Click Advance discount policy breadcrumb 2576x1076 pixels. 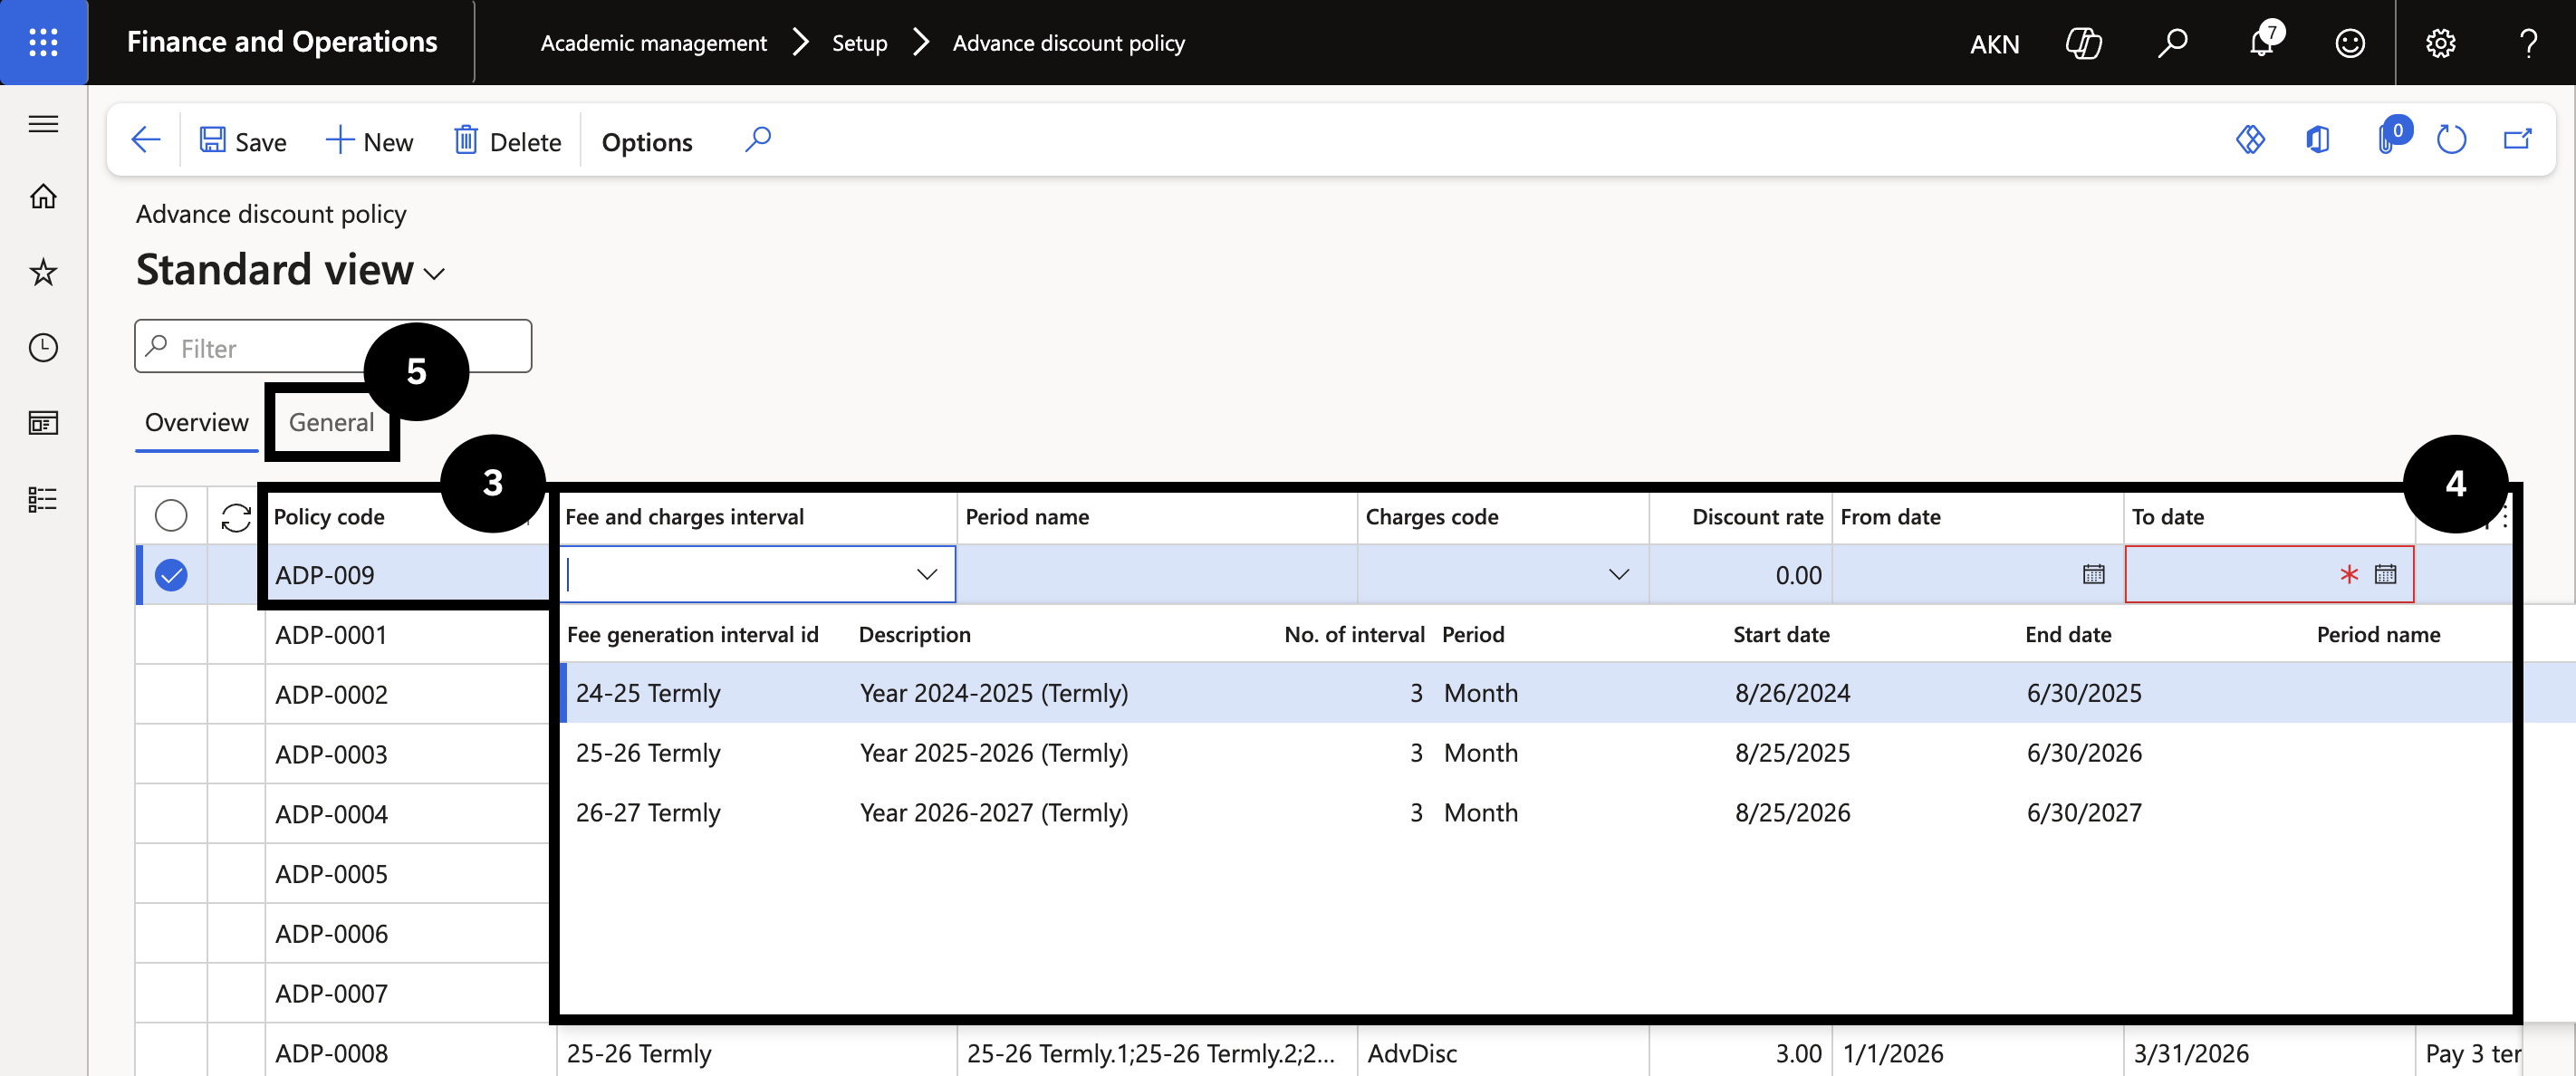pos(1068,43)
